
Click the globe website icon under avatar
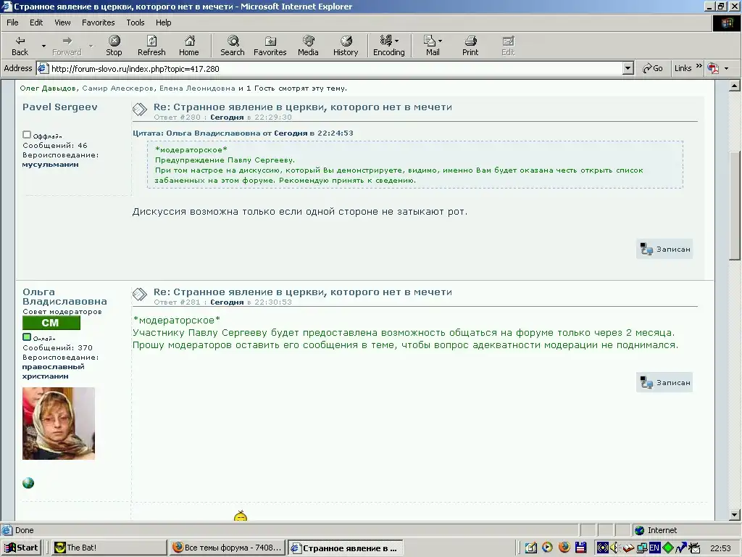point(28,483)
